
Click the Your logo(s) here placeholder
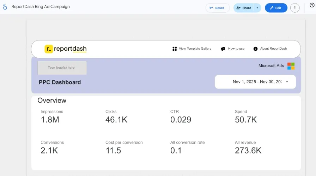pyautogui.click(x=62, y=68)
